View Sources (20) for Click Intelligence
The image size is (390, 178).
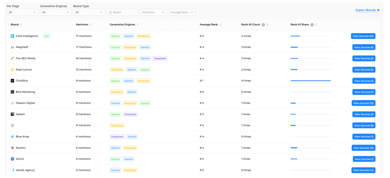coord(363,36)
